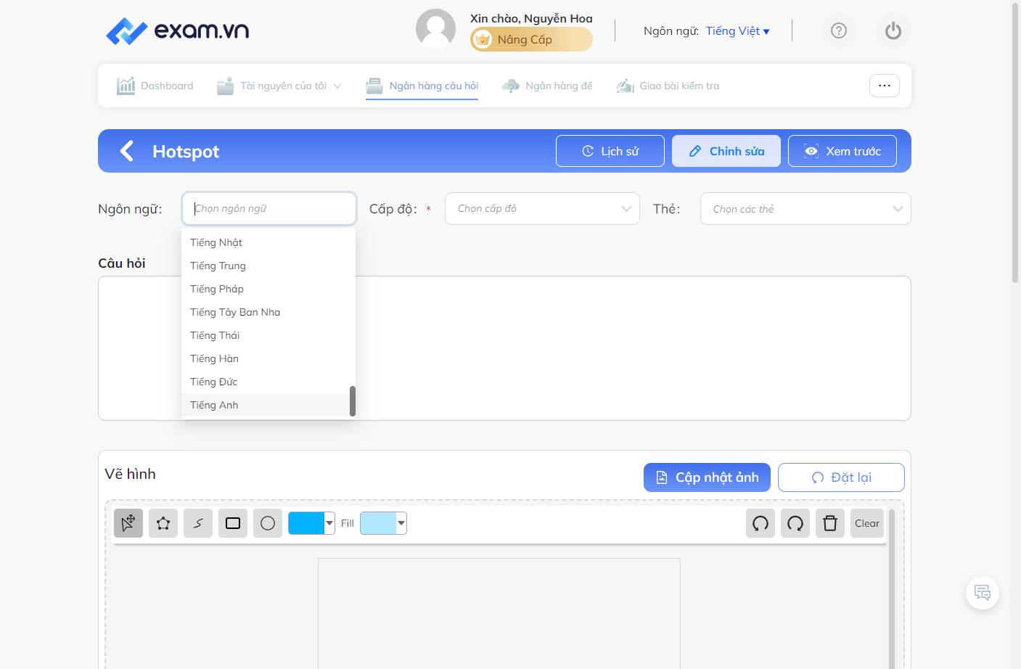Open the three-dots more menu
This screenshot has height=669, width=1021.
[x=885, y=86]
